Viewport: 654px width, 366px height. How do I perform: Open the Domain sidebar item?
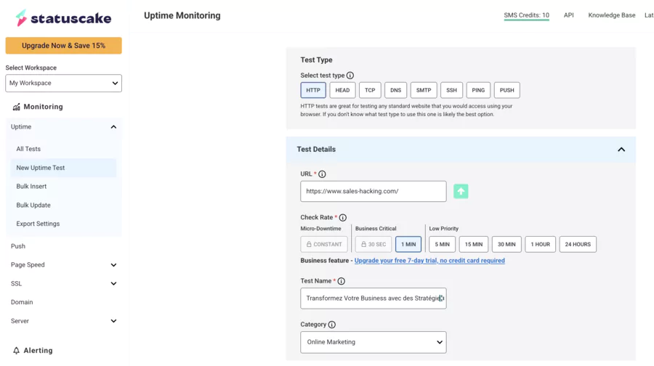[22, 302]
